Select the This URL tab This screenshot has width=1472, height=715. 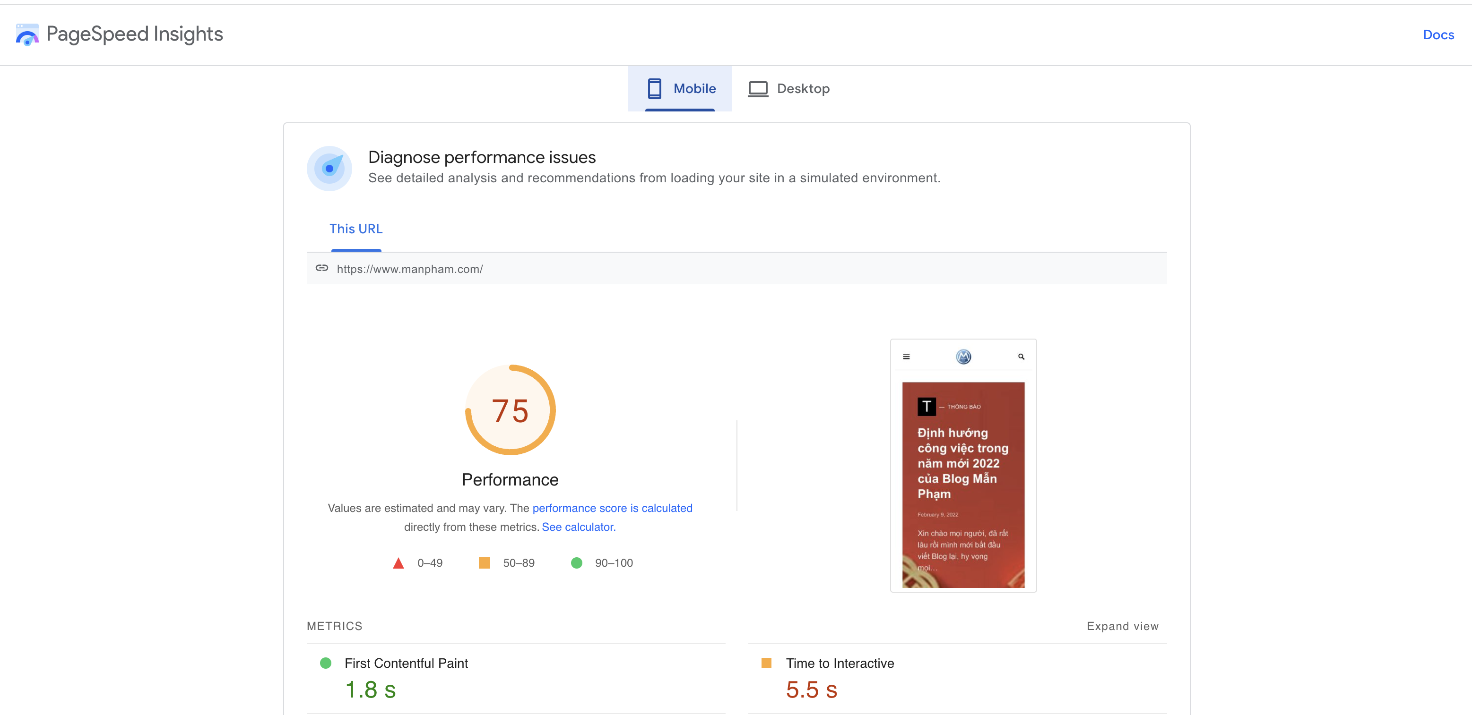[x=356, y=229]
